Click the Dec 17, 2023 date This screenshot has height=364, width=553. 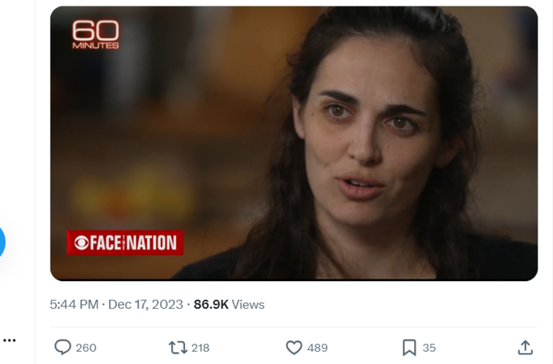(146, 304)
